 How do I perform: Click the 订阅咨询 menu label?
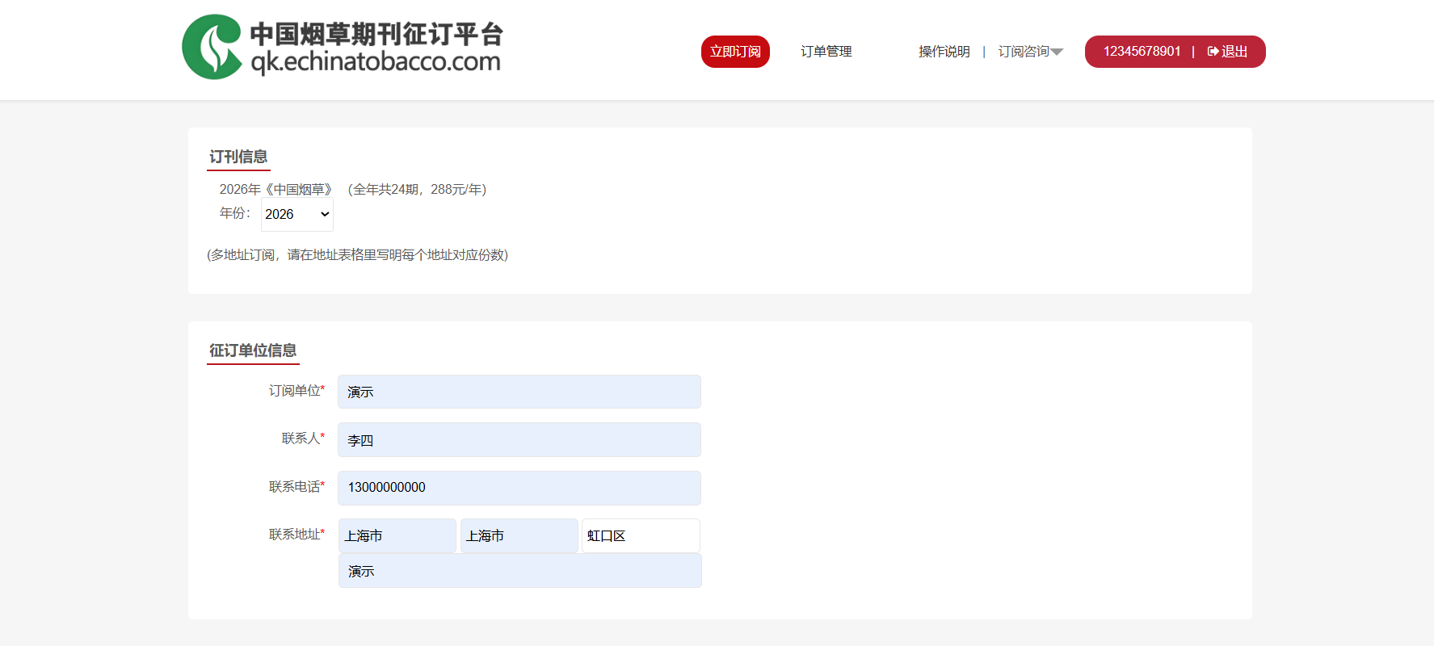[x=1023, y=52]
